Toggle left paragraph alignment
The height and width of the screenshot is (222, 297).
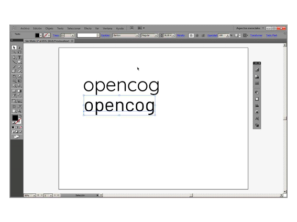[191, 36]
